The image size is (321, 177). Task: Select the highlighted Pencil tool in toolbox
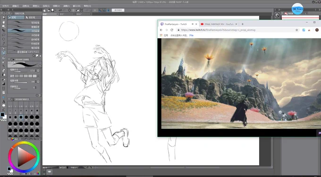(3, 53)
